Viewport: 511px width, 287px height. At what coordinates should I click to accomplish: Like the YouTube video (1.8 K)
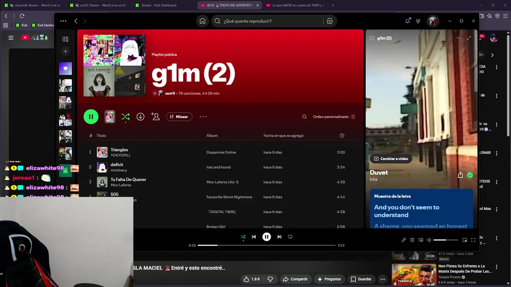pos(252,279)
